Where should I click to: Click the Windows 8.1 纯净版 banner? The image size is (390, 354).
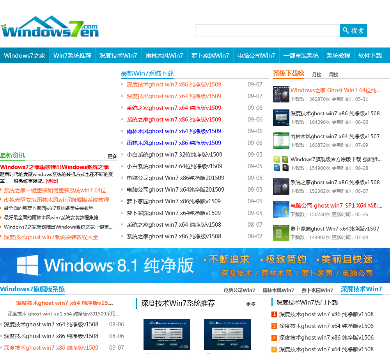click(195, 266)
